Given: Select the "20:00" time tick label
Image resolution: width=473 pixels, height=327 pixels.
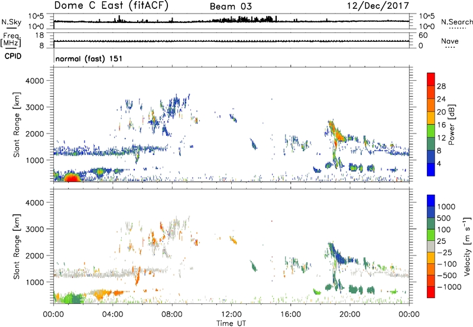Looking at the screenshot, I should (x=349, y=315).
